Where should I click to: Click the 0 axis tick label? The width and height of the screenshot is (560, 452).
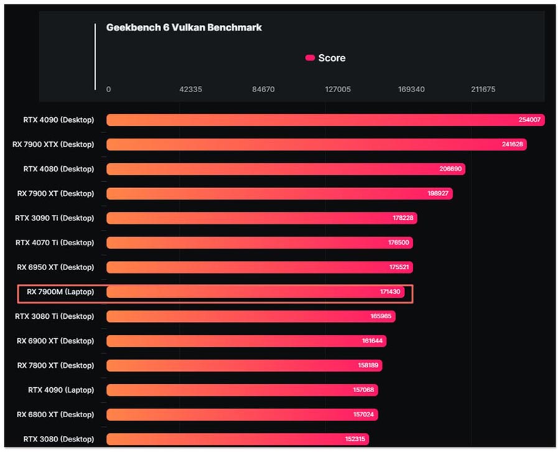(108, 89)
